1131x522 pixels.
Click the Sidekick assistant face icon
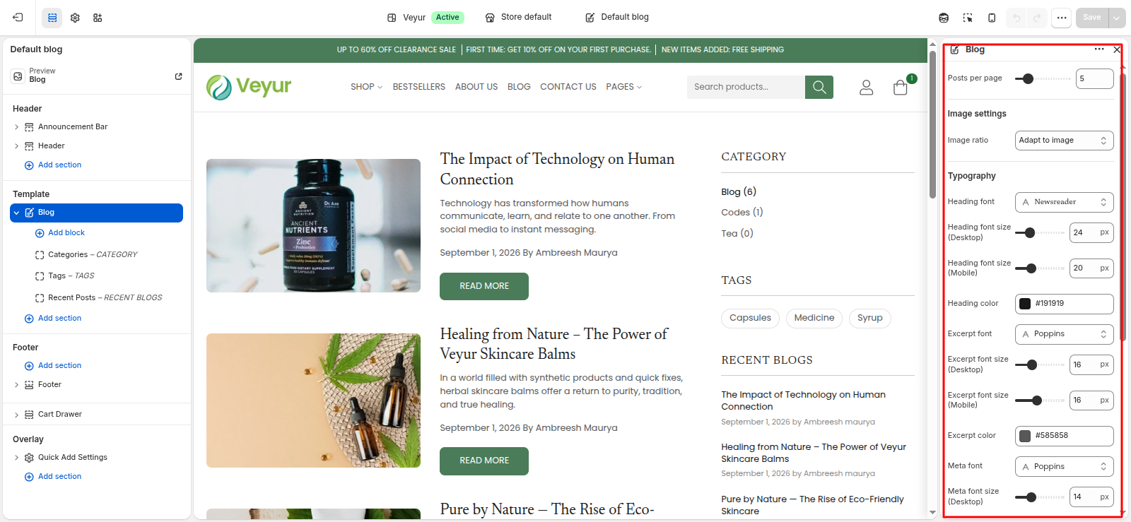click(x=944, y=18)
